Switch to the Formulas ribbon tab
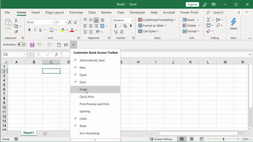This screenshot has width=253, height=142. (76, 12)
